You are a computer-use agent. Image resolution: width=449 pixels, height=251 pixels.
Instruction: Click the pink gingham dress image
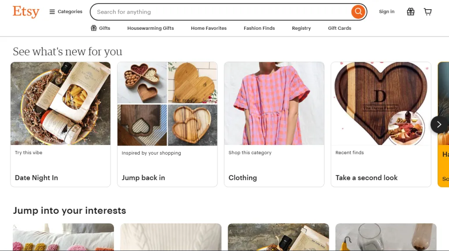point(274,104)
